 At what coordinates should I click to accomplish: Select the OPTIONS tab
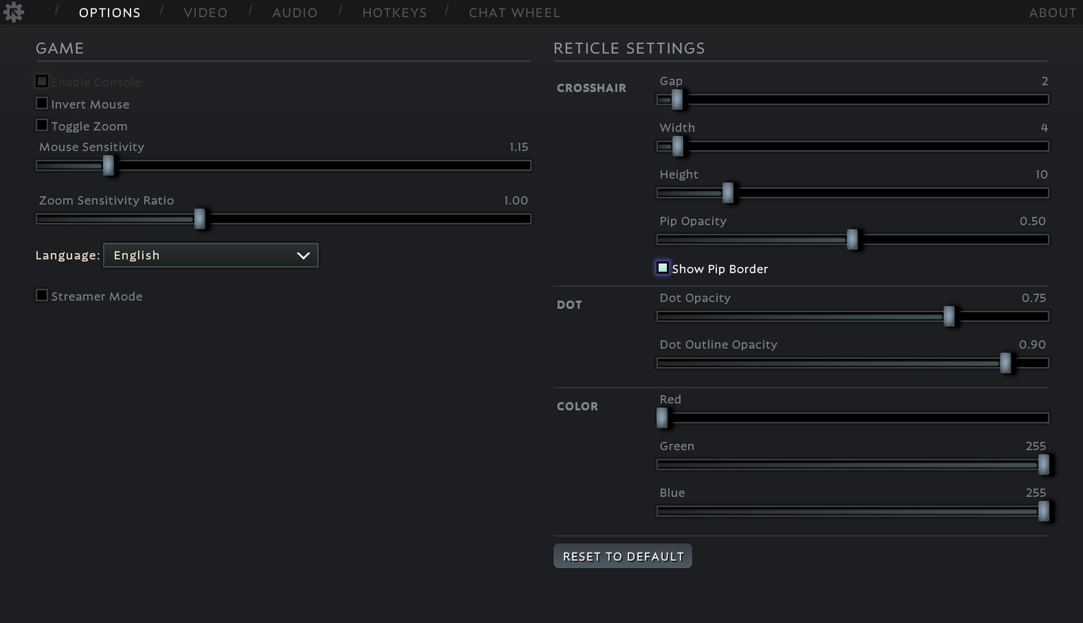[109, 12]
